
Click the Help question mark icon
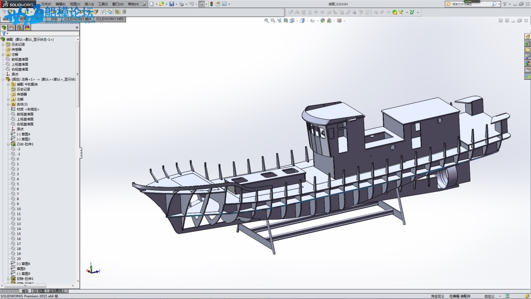point(505,4)
